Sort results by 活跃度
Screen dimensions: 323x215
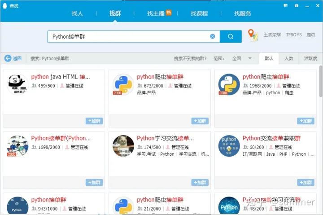coord(310,58)
